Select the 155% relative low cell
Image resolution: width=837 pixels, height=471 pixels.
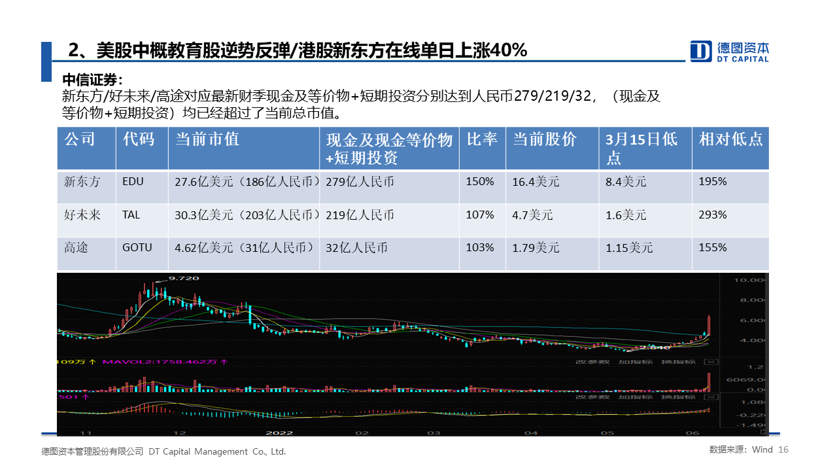pyautogui.click(x=730, y=253)
